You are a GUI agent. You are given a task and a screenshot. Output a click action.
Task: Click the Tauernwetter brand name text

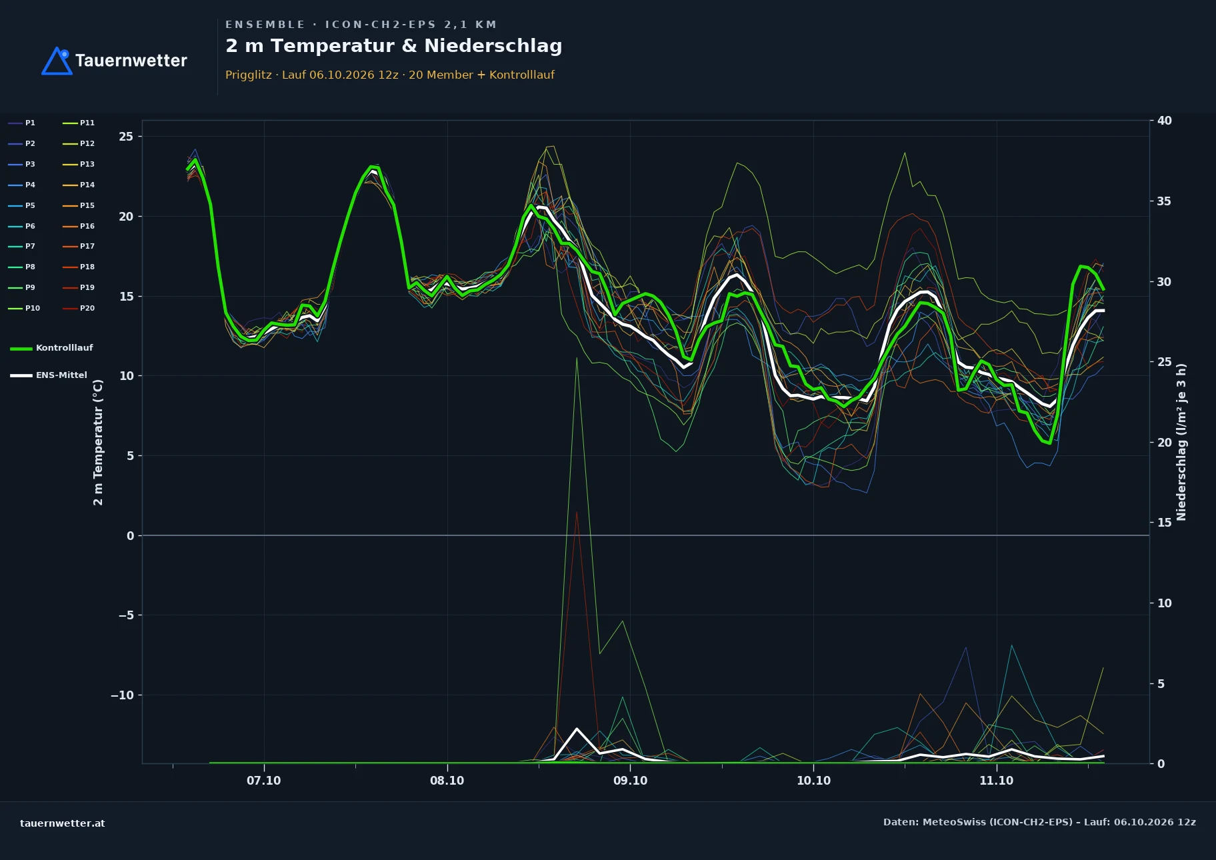131,61
